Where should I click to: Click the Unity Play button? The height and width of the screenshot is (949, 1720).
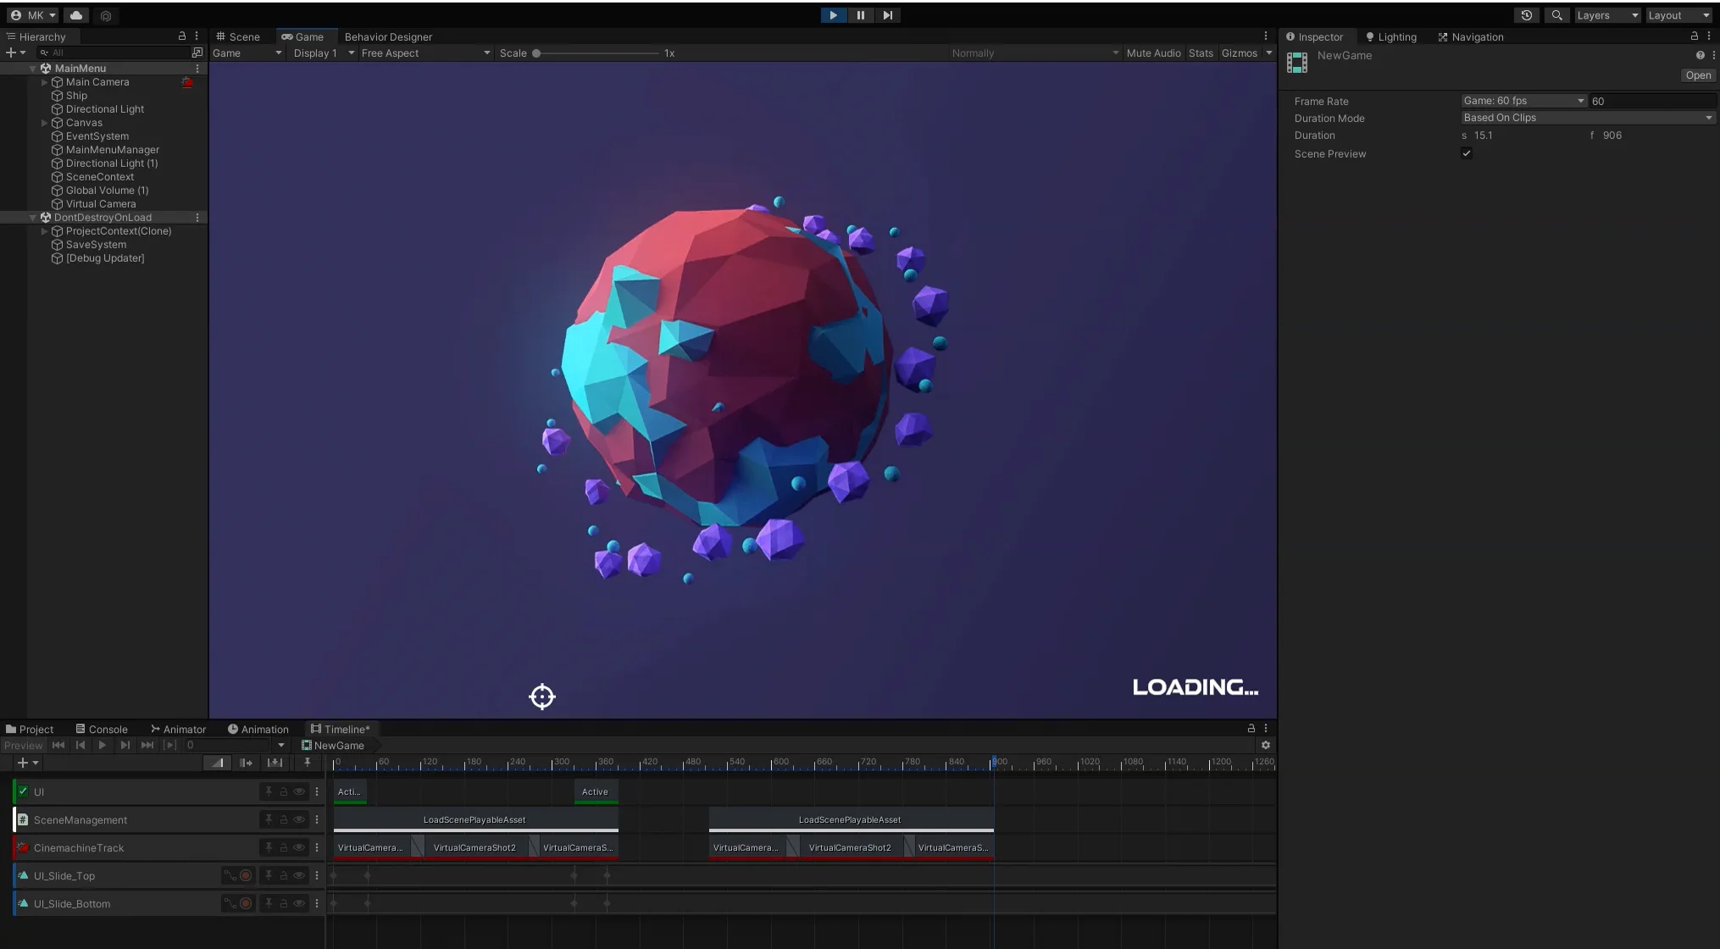(x=833, y=15)
